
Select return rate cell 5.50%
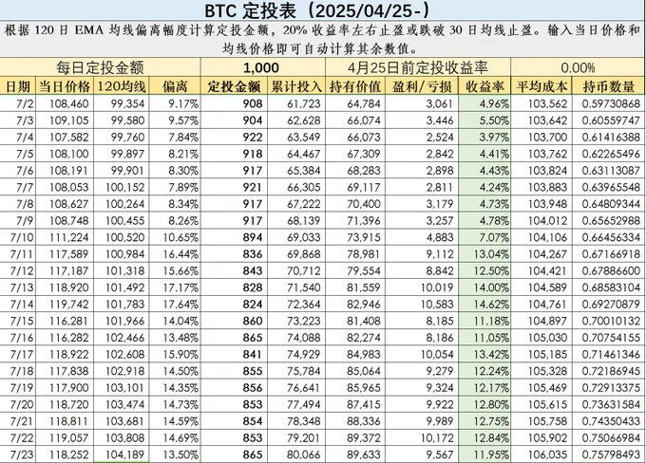484,120
